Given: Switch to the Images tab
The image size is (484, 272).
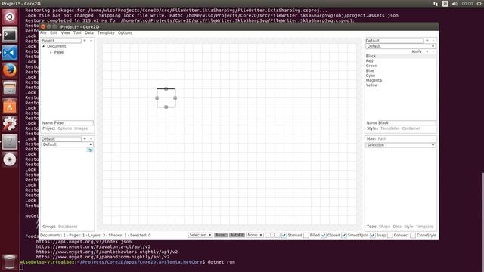Looking at the screenshot, I should [81, 128].
